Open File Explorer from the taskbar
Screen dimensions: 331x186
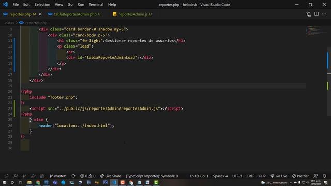29,182
